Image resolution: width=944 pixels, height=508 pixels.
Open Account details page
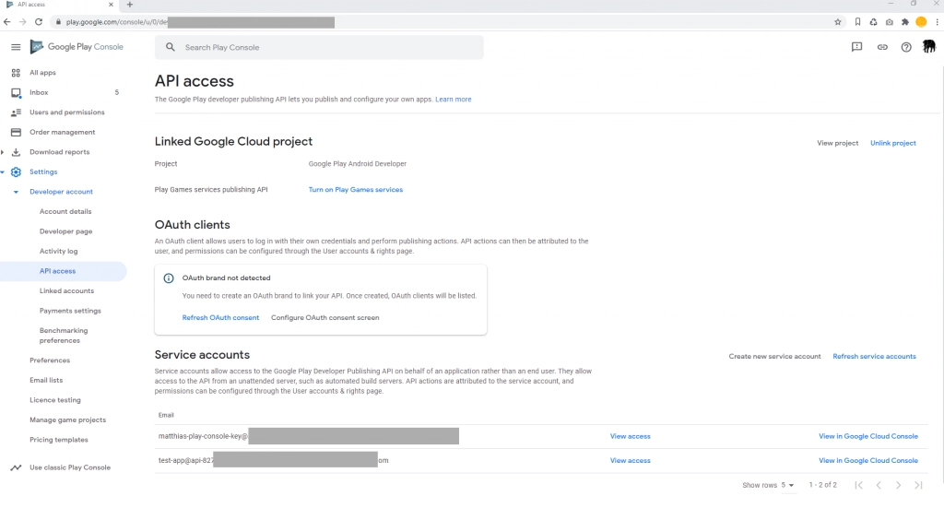65,212
